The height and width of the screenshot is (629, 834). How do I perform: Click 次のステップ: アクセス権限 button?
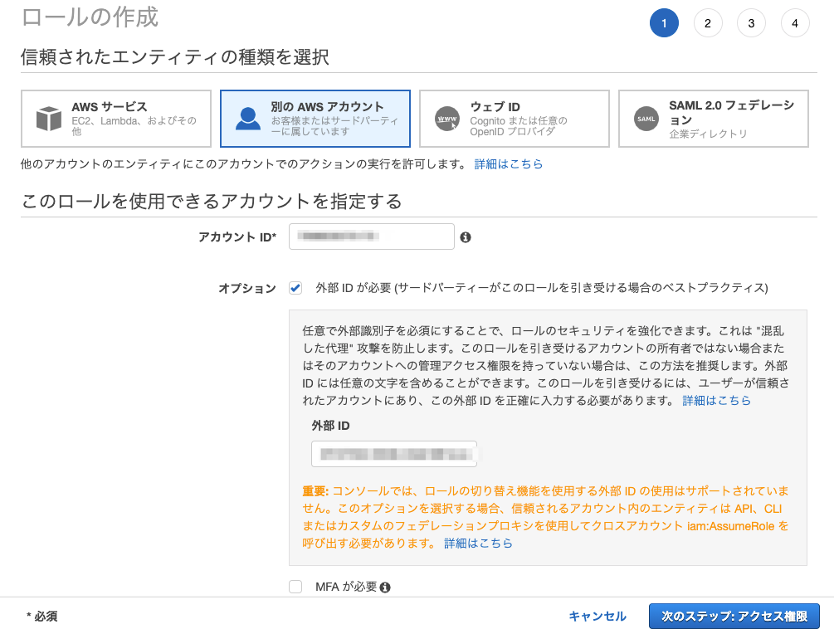[734, 617]
